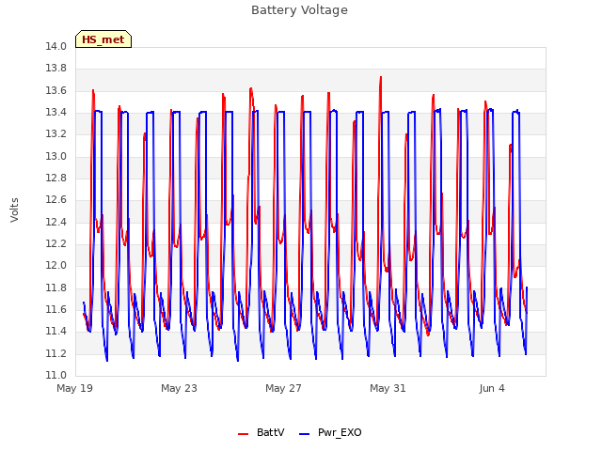Viewport: 602px width, 451px height.
Task: Toggle the Pwr_EXO legend entry
Action: 330,432
